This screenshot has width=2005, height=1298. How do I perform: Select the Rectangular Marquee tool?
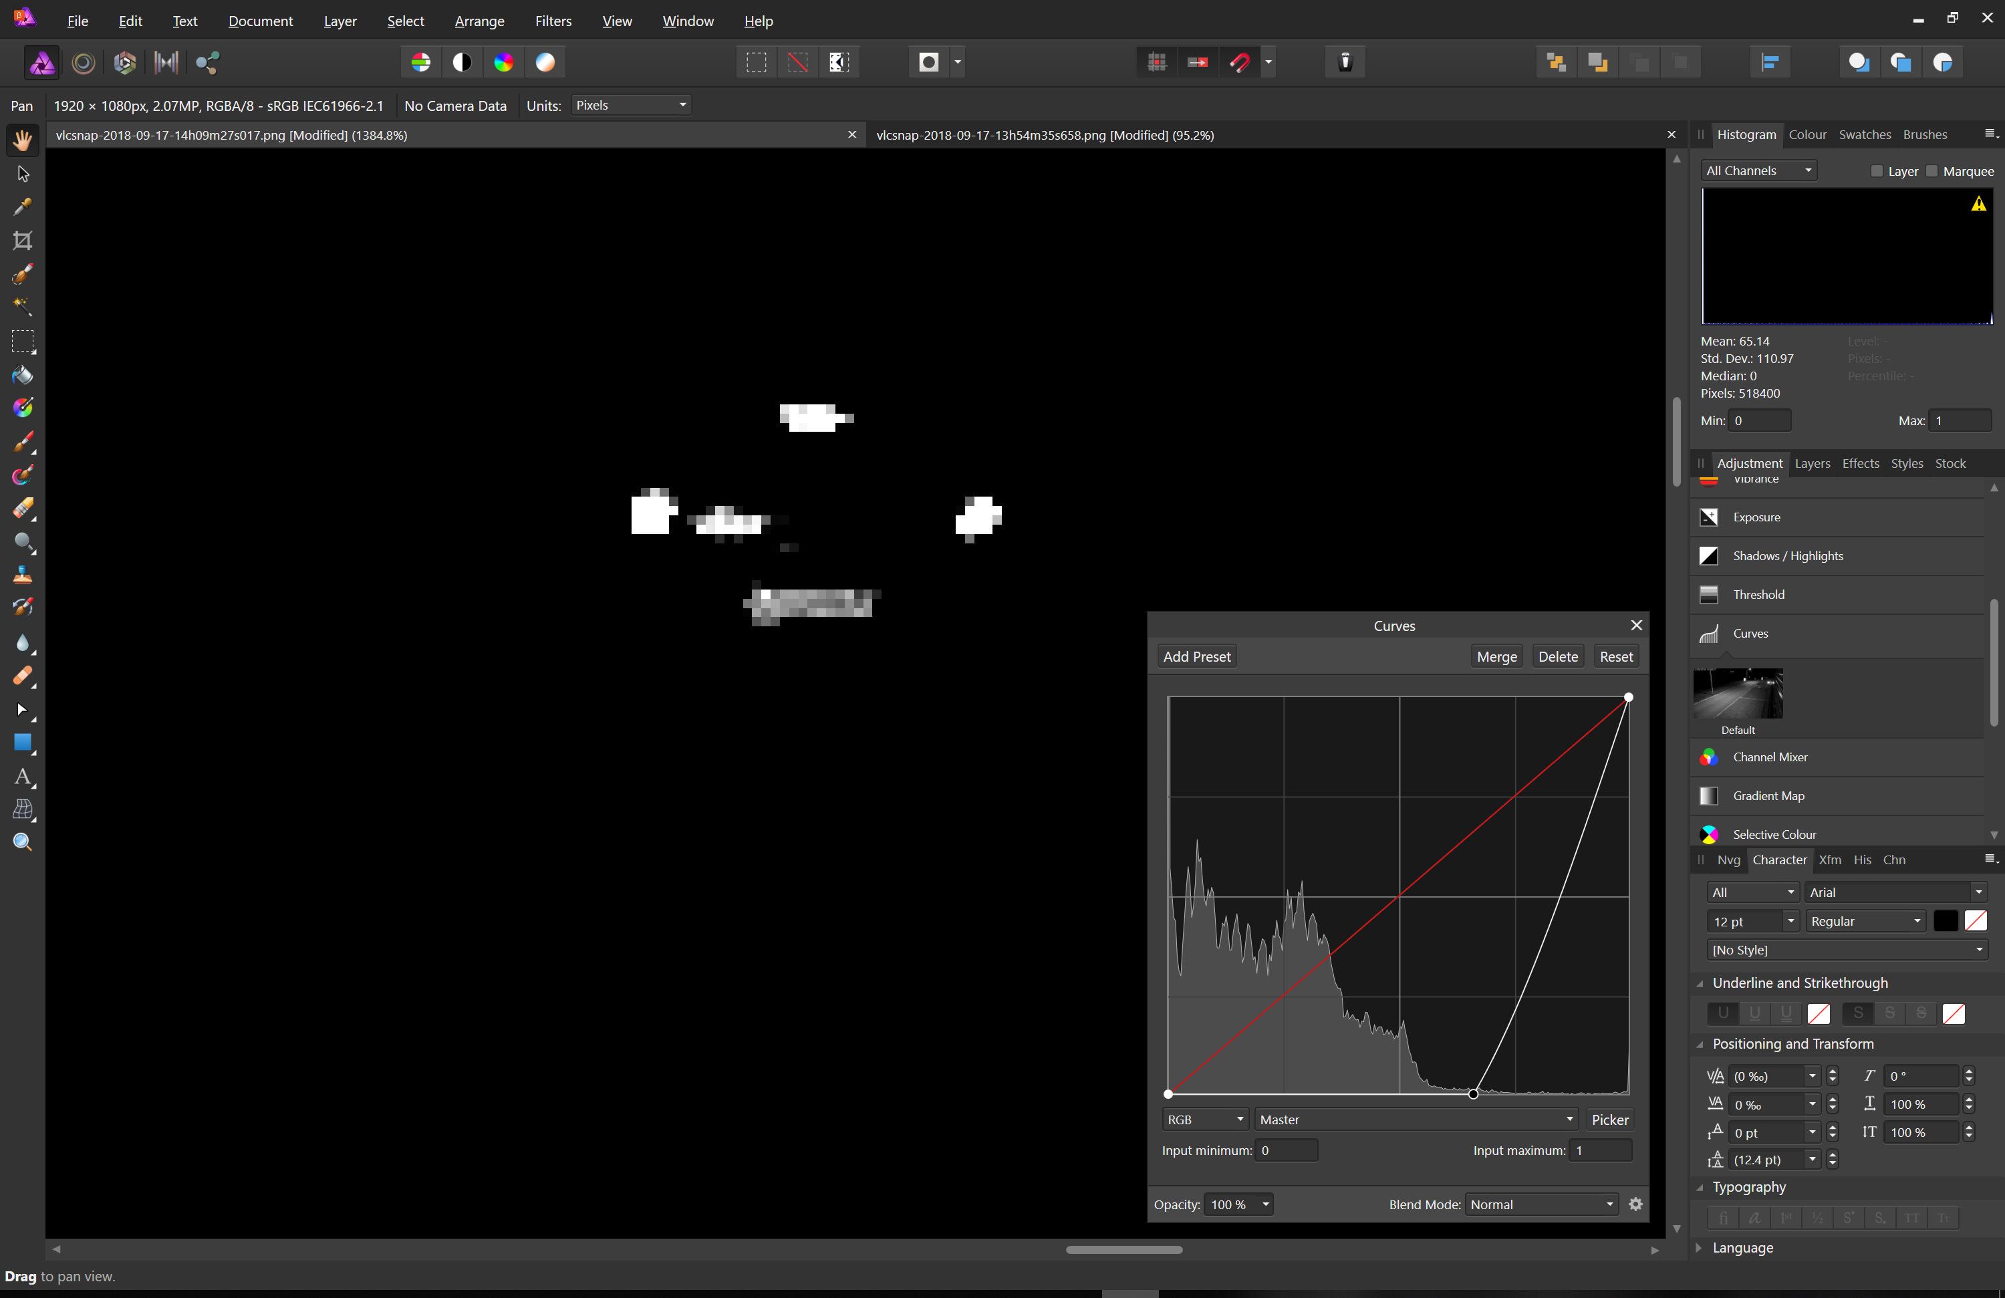tap(23, 341)
